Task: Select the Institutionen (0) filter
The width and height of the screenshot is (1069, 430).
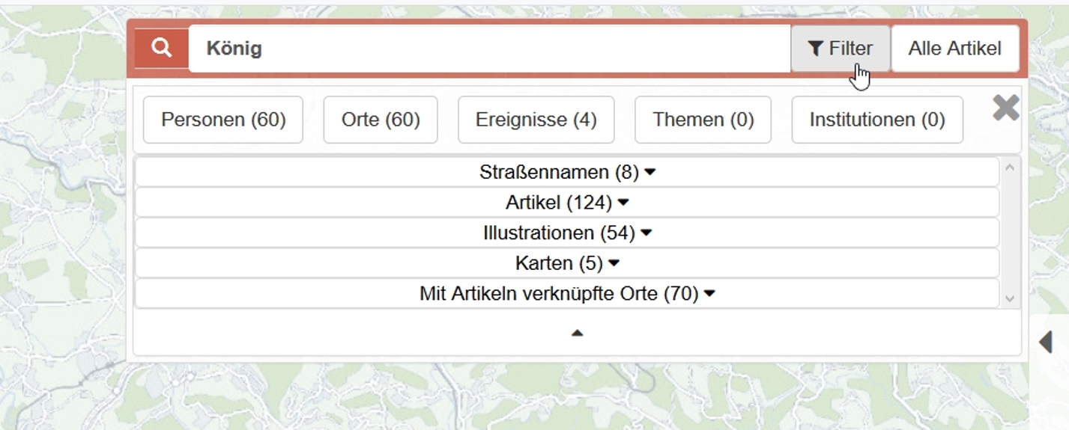Action: [877, 120]
